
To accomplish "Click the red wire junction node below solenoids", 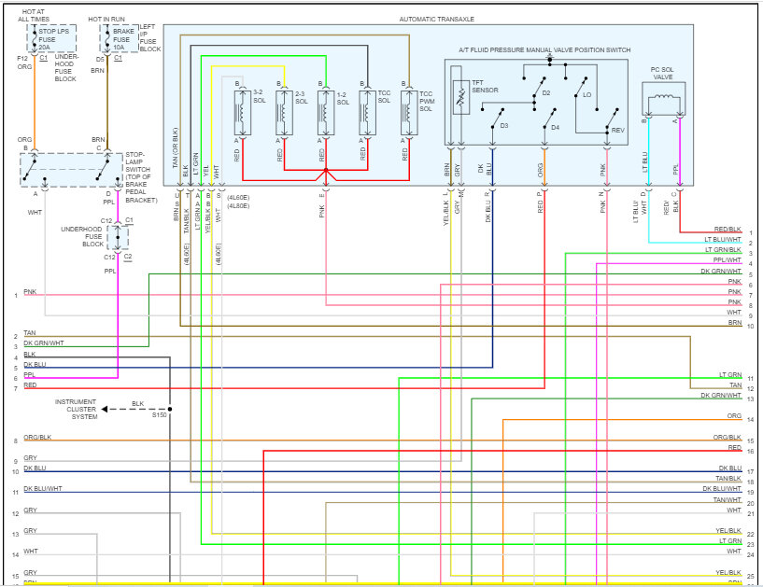I will [326, 170].
